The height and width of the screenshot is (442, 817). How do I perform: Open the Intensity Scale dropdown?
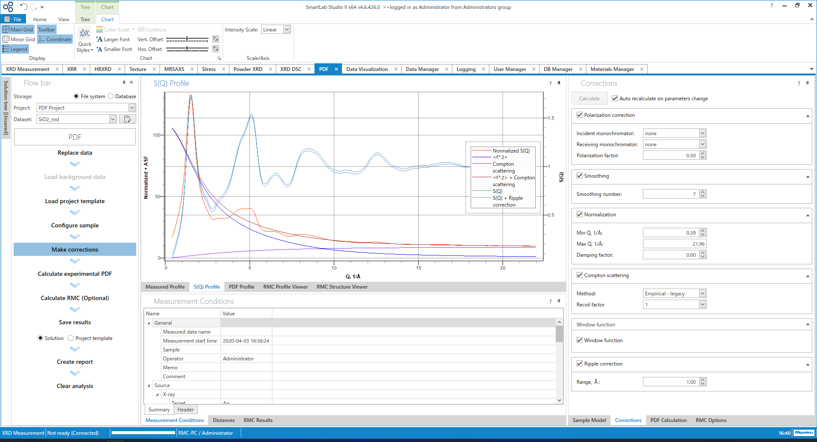click(287, 30)
